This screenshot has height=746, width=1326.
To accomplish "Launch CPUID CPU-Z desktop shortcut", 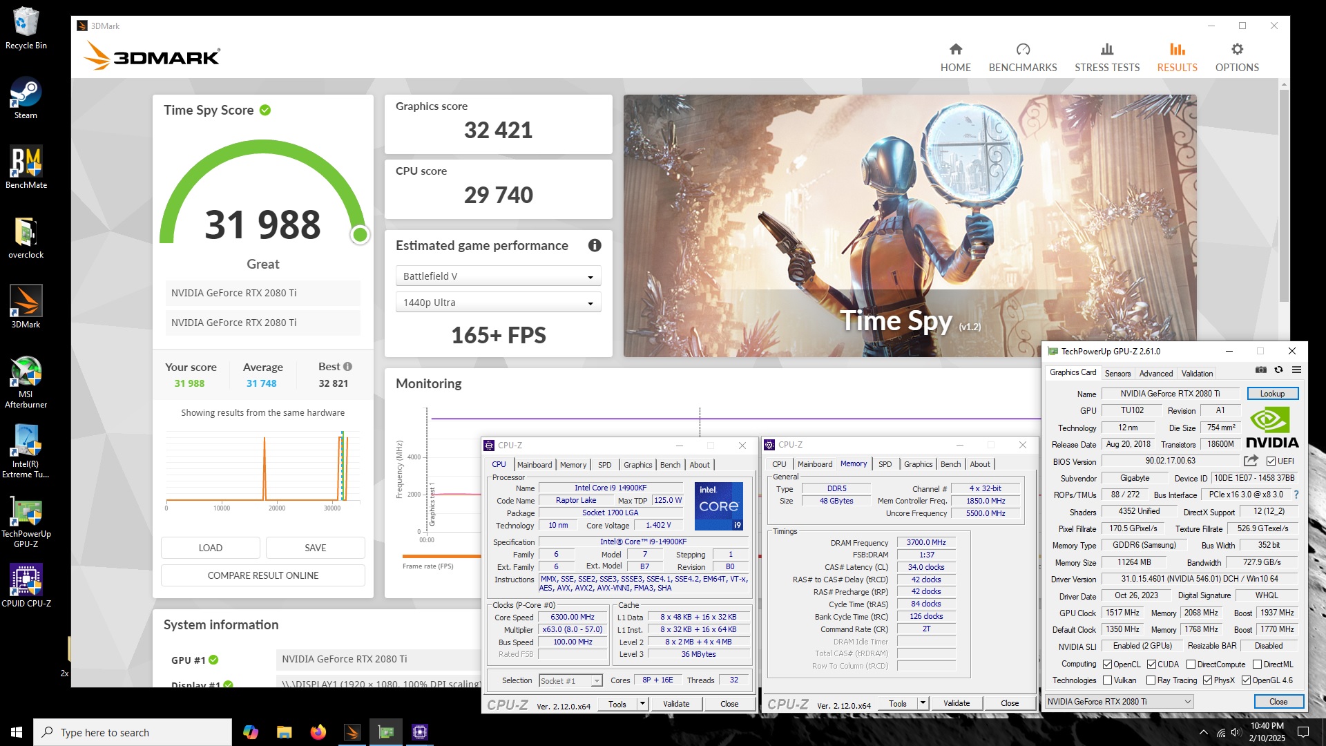I will click(26, 586).
